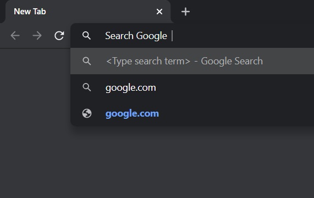This screenshot has width=314, height=198.
Task: Reload the current page
Action: tap(59, 36)
